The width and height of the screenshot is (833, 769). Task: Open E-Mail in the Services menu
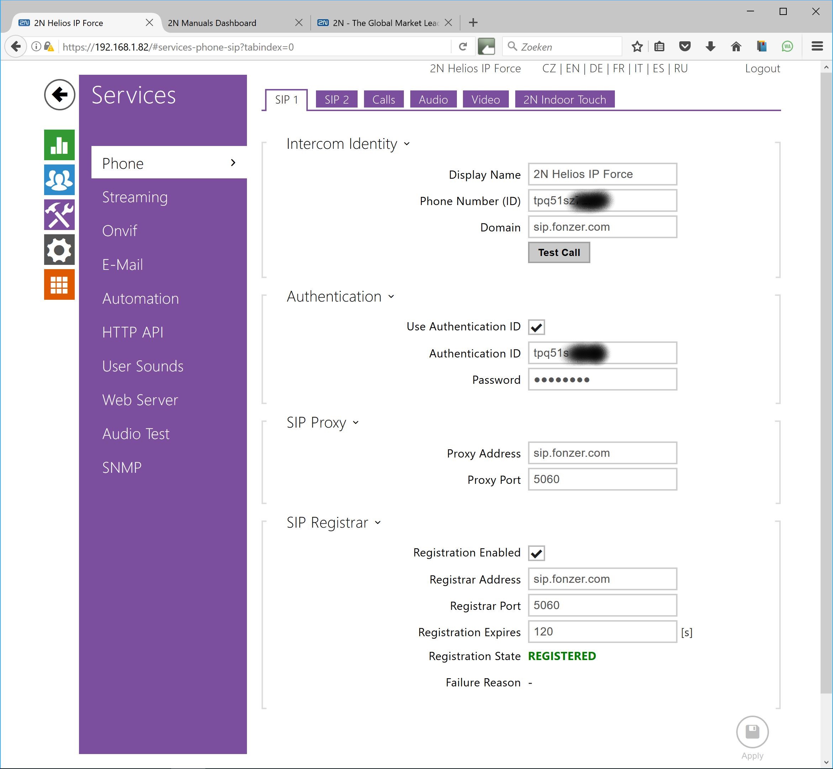[123, 265]
